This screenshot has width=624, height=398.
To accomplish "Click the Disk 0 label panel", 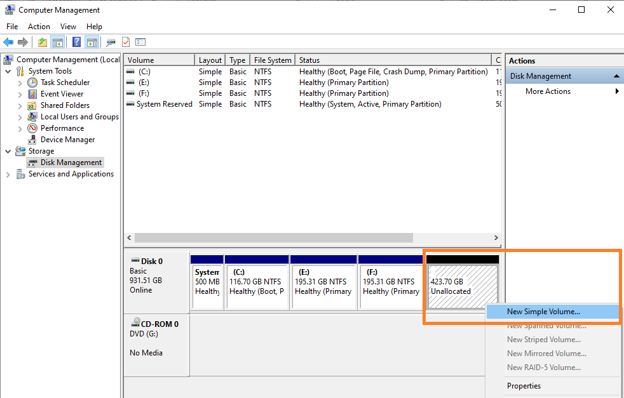I will point(156,282).
